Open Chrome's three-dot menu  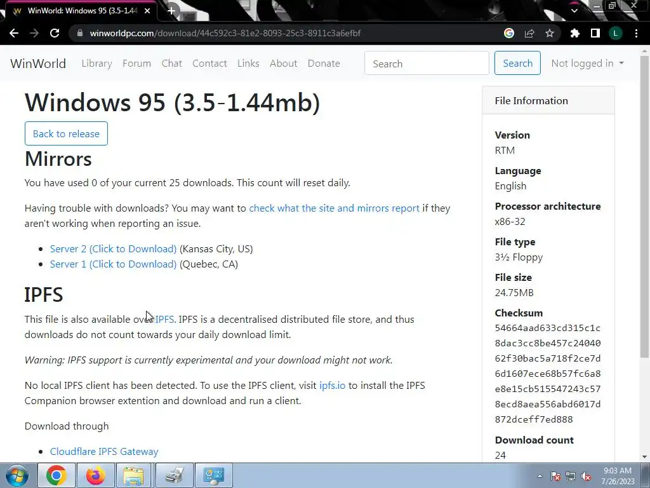636,33
